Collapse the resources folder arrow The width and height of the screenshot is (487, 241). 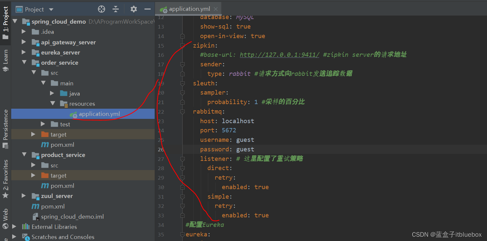coord(52,103)
